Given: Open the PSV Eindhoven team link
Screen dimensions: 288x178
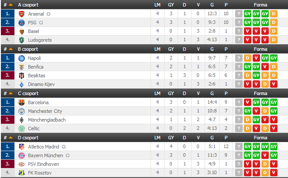Looking at the screenshot, I should 43,165.
